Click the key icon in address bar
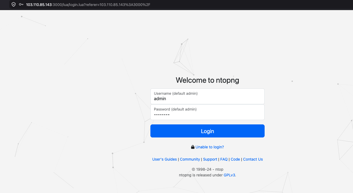Viewport: 353px width, 193px height. click(x=21, y=5)
